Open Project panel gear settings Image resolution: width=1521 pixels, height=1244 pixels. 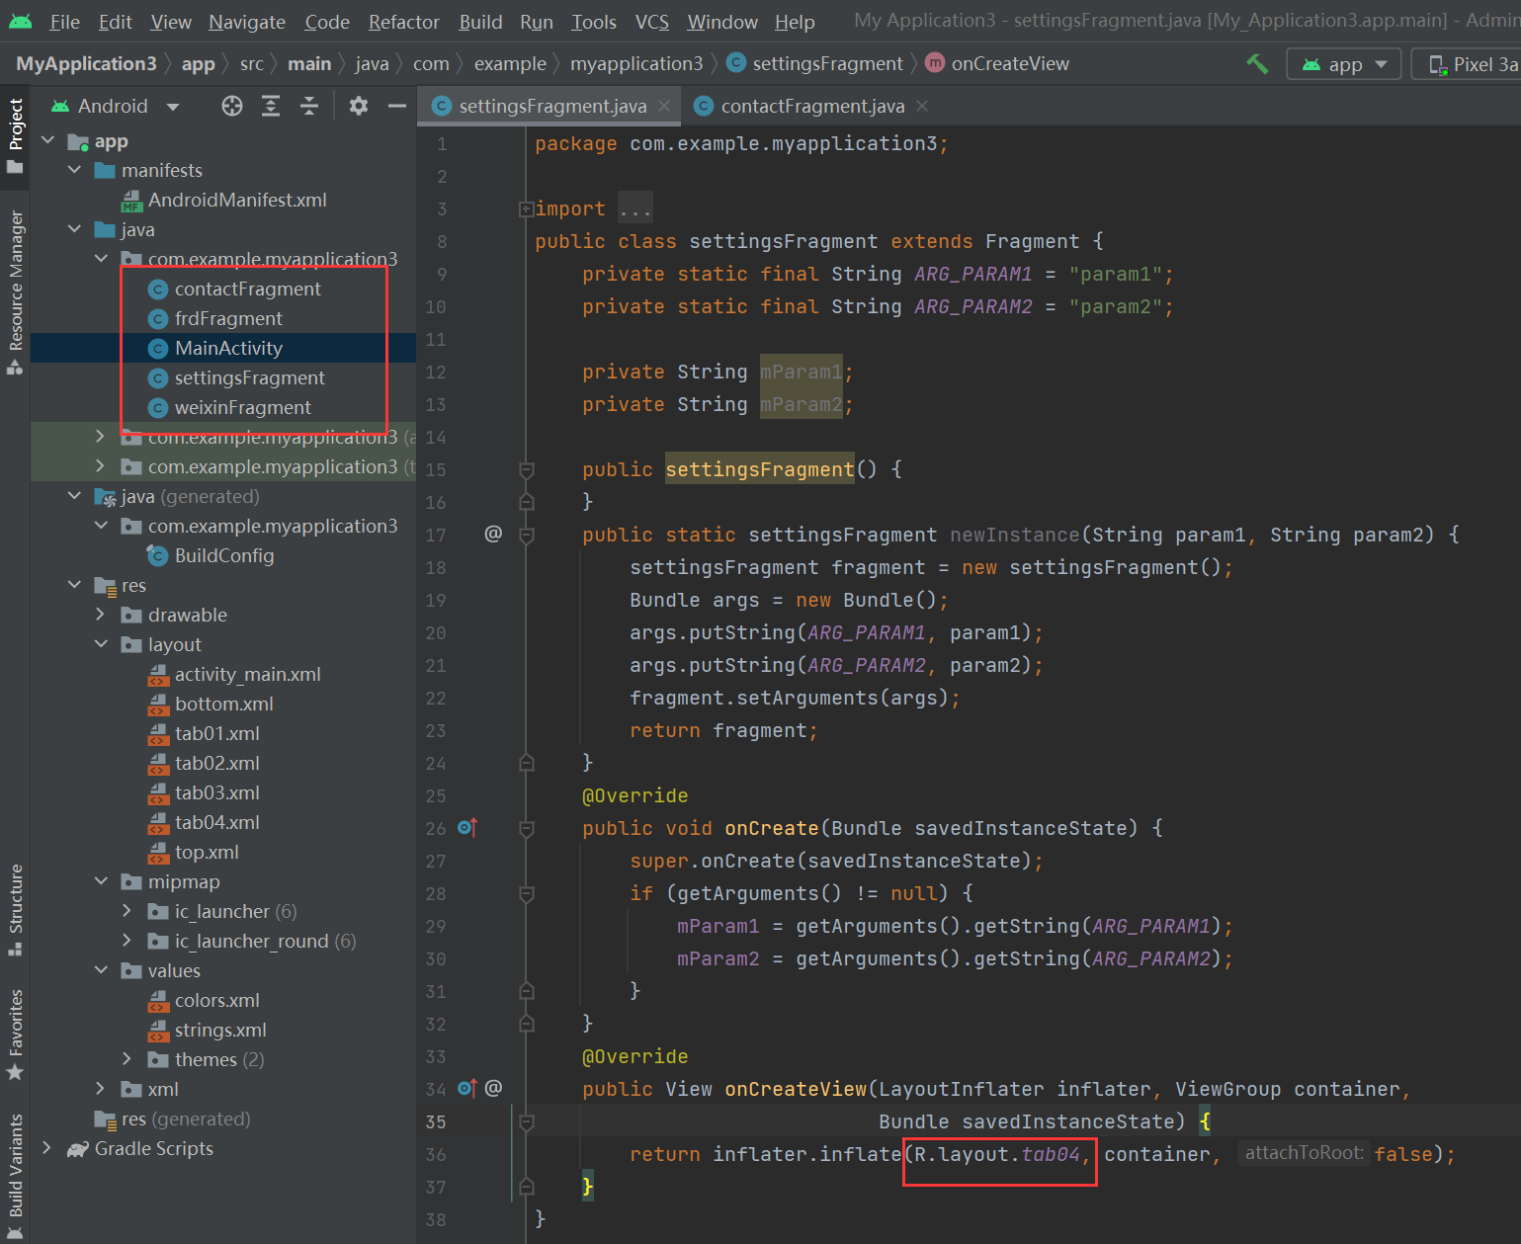point(359,106)
